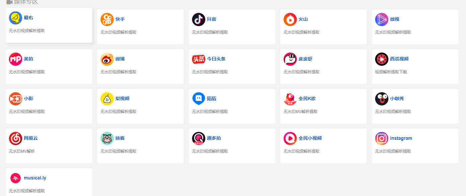466x196 pixels.
Task: Click 视频解析提取下载 under 西瓜视频
Action: click(x=391, y=72)
